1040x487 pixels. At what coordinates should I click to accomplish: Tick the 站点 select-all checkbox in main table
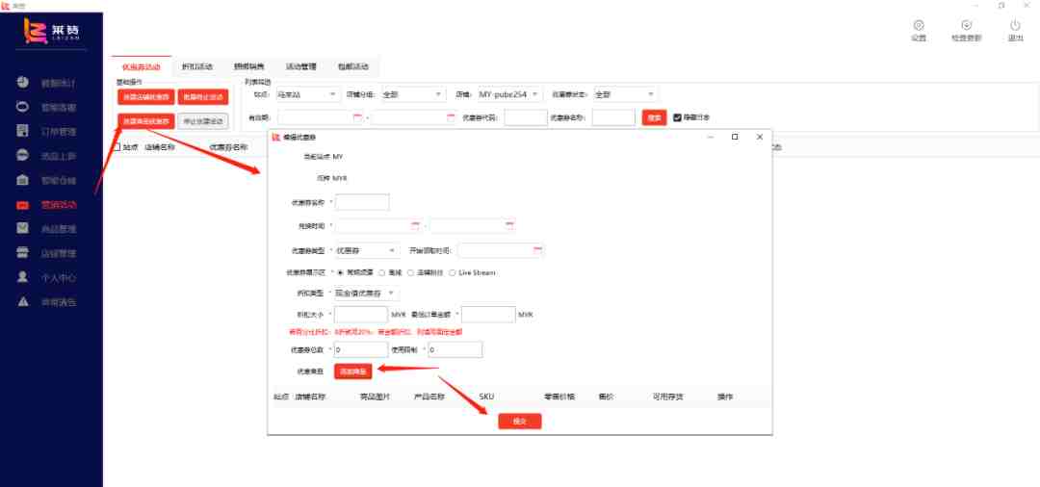coord(117,147)
